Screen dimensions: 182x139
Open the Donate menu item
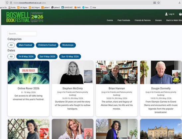click(x=158, y=20)
